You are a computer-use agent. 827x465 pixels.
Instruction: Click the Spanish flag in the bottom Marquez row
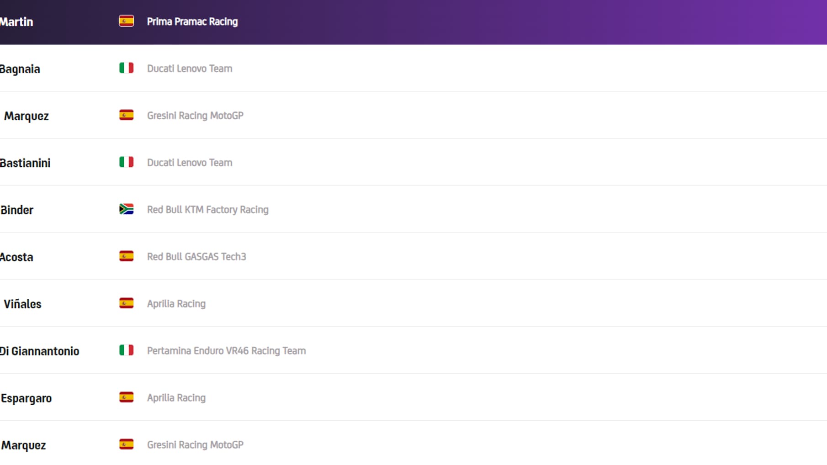click(x=126, y=444)
